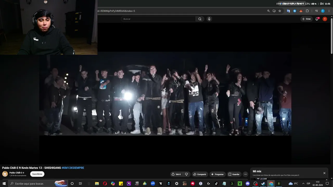
Task: Click the music video player area
Action: [165, 94]
